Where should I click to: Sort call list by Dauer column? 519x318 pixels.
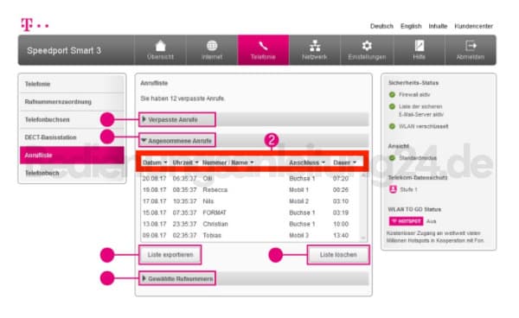click(344, 162)
